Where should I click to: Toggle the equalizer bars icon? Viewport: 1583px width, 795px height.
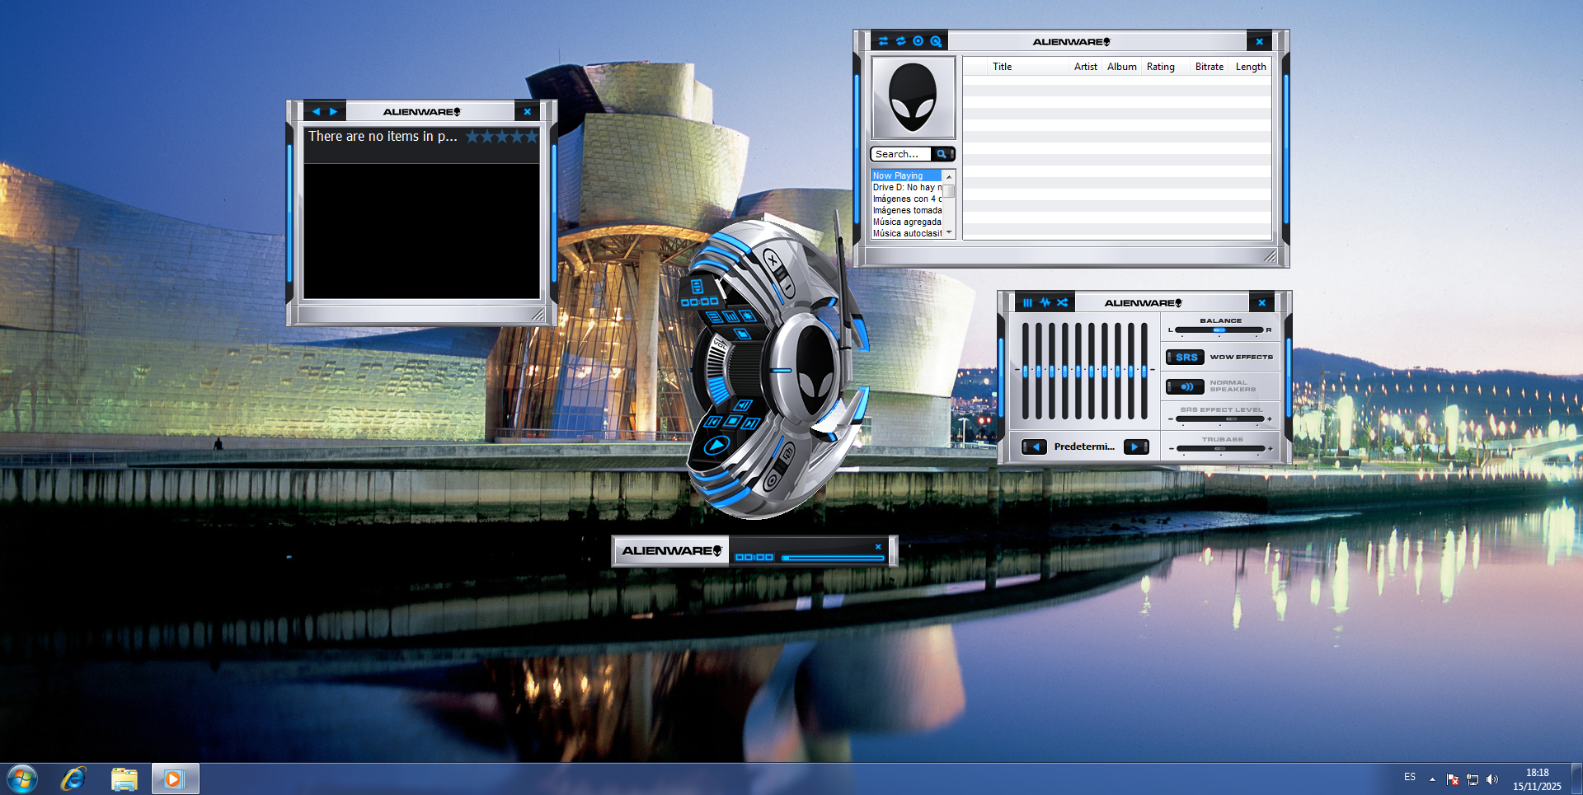click(1027, 303)
